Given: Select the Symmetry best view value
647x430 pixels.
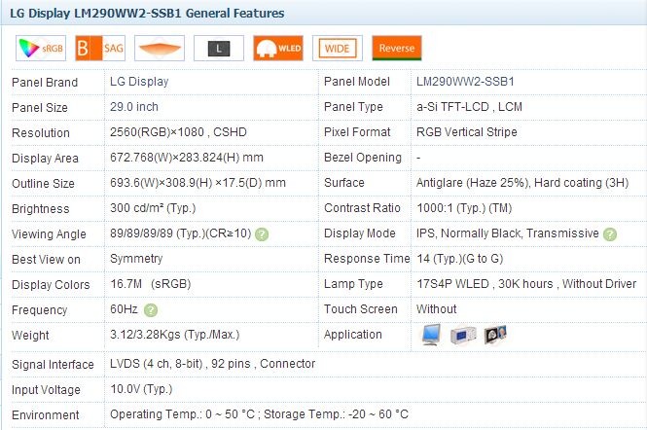Looking at the screenshot, I should pyautogui.click(x=136, y=259).
